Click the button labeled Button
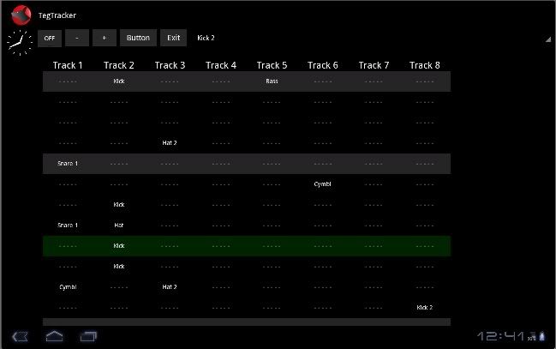556x349 pixels. pyautogui.click(x=138, y=38)
